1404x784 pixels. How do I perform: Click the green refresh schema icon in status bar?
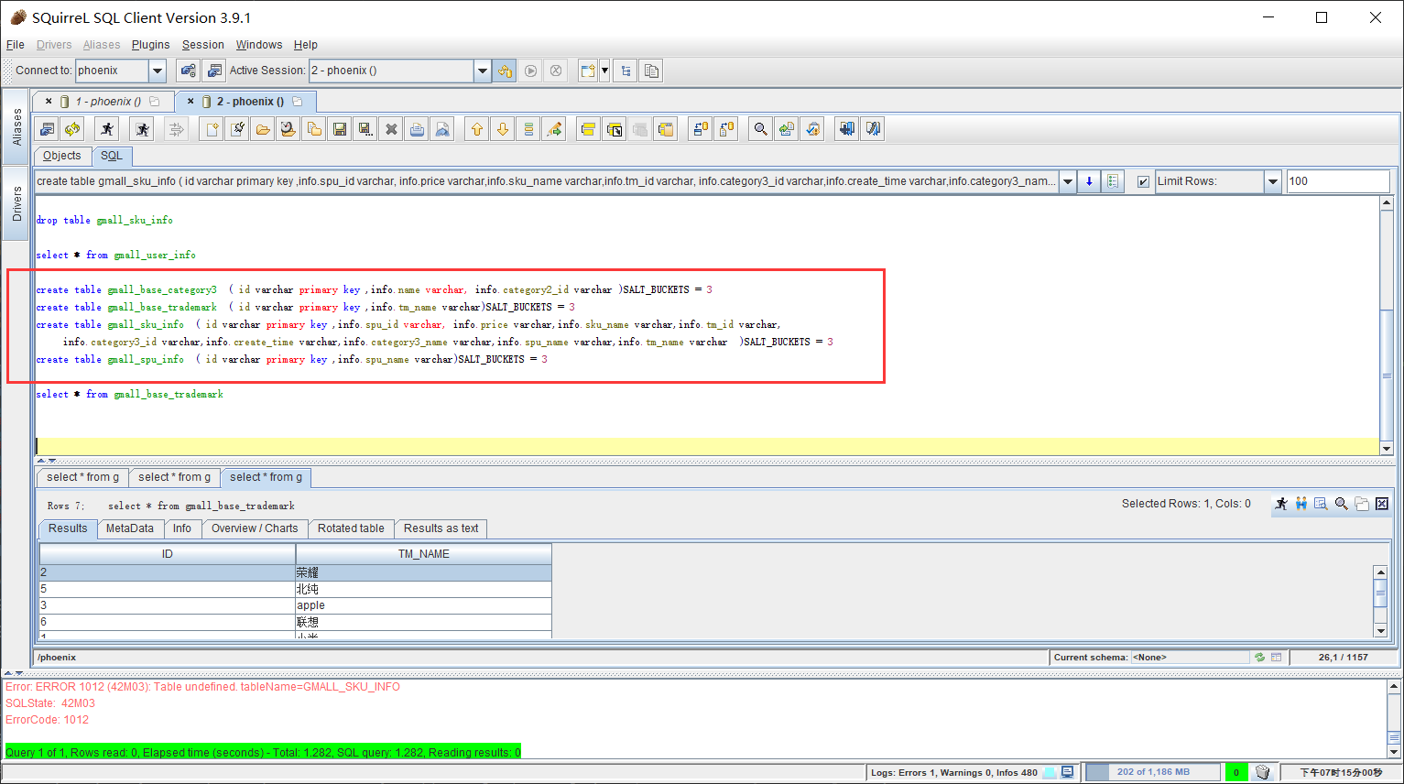(x=1259, y=657)
